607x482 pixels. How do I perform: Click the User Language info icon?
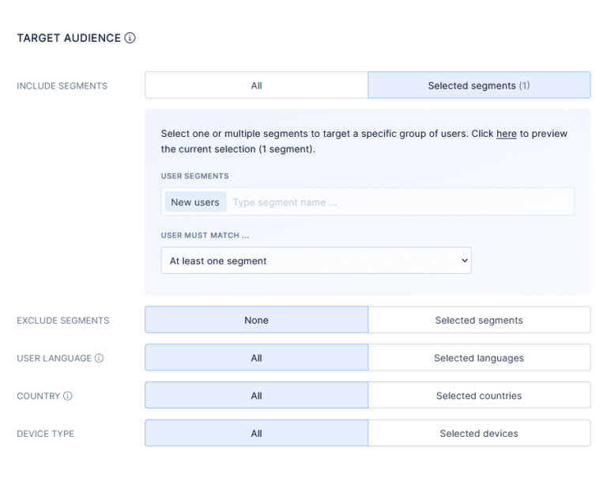(x=99, y=359)
